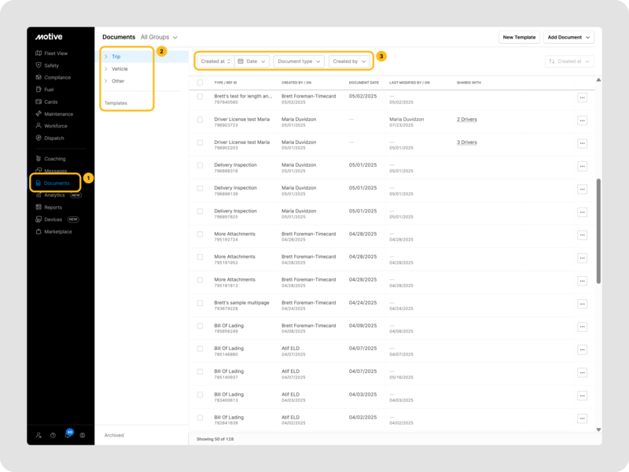This screenshot has width=629, height=472.
Task: Open the Fleet View map icon
Action: point(38,53)
